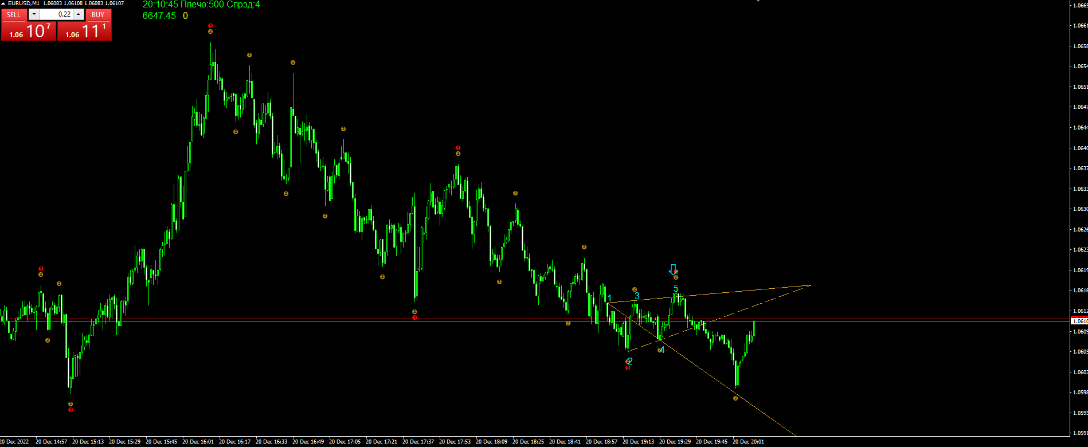The image size is (1088, 447).
Task: Click wave label 2 on the chart
Action: coord(630,361)
